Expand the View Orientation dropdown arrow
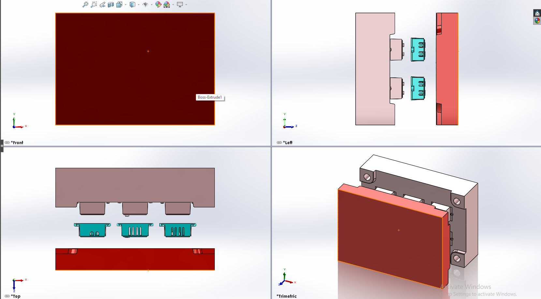This screenshot has height=299, width=541. tap(125, 5)
